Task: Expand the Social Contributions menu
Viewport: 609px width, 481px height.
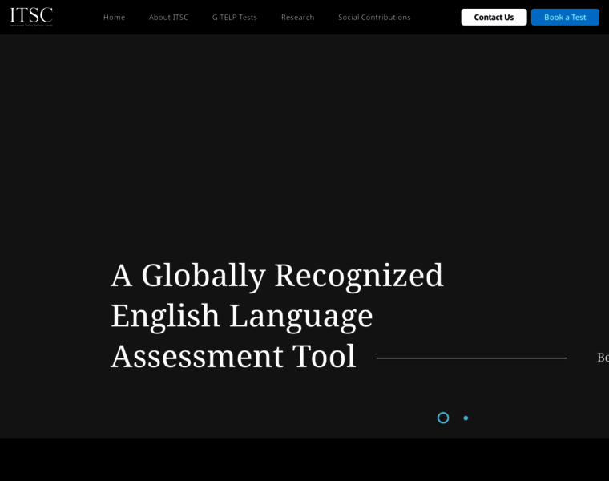Action: (374, 17)
